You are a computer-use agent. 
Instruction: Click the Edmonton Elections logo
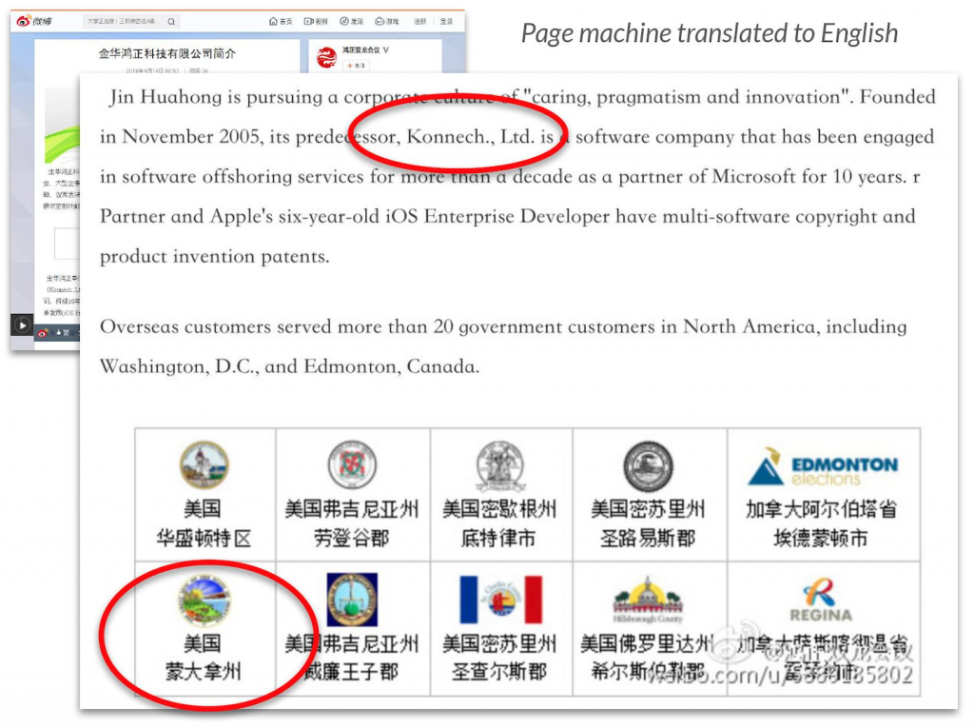tap(823, 466)
